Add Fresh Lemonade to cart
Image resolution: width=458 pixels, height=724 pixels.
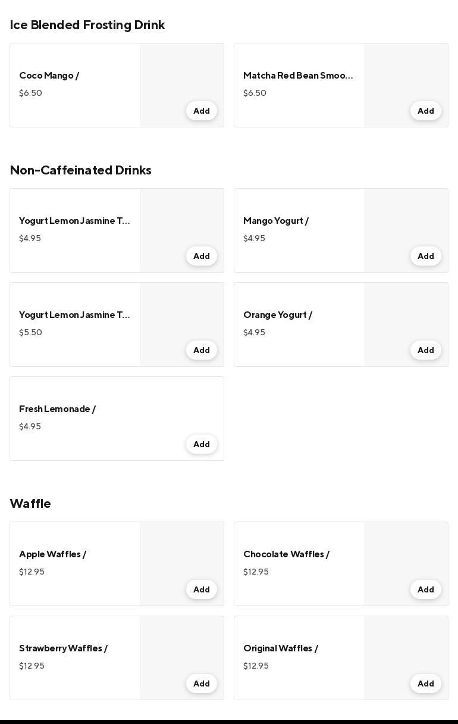(x=201, y=445)
